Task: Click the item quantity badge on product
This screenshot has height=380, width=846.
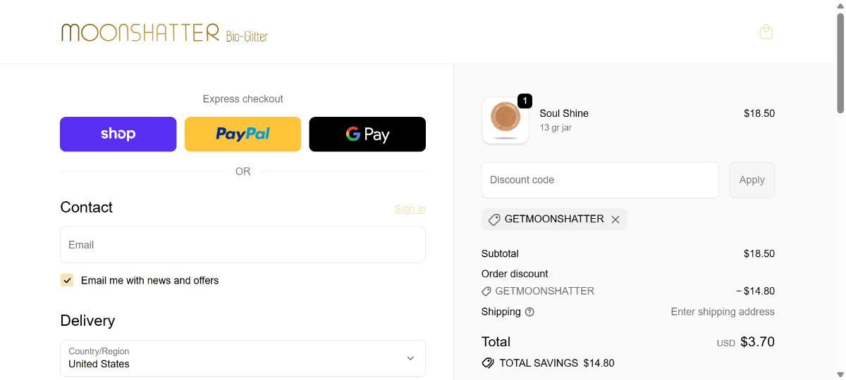Action: tap(525, 101)
